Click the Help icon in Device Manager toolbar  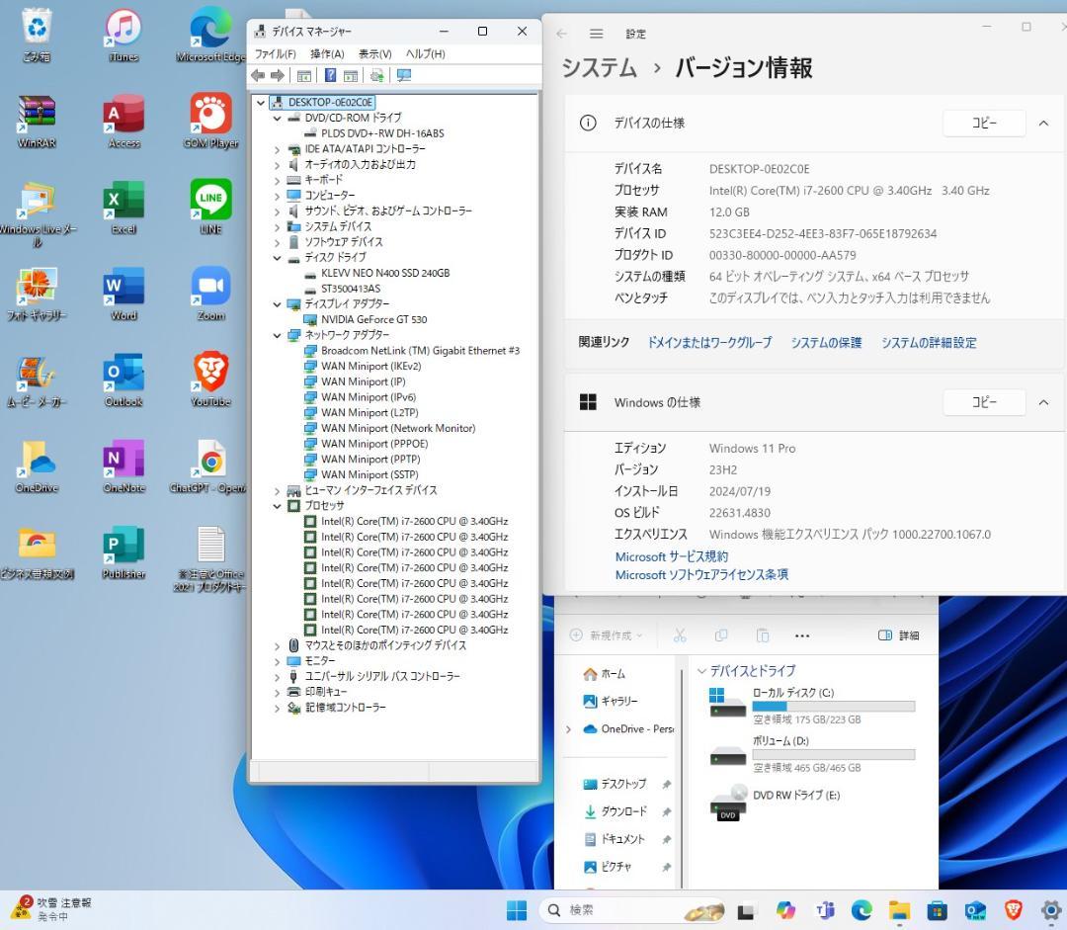coord(331,75)
